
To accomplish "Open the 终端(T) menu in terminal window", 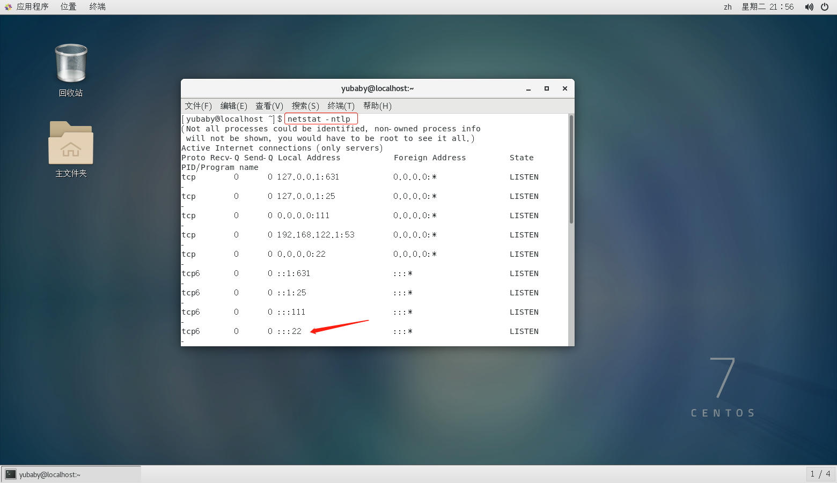I will tap(341, 106).
